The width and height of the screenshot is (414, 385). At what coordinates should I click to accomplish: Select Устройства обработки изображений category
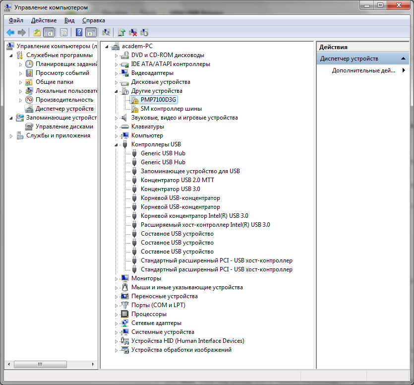point(181,350)
